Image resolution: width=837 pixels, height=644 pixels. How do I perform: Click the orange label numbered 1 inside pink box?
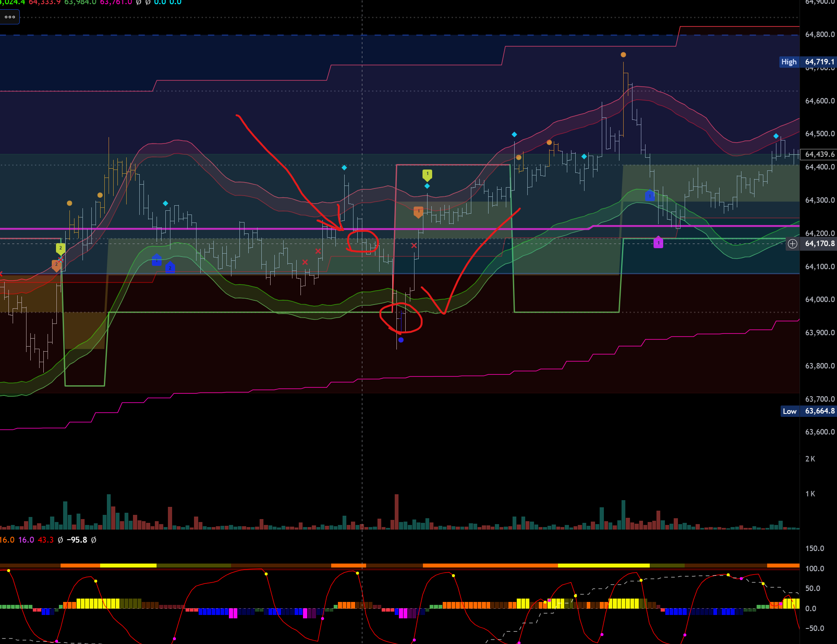tap(418, 212)
